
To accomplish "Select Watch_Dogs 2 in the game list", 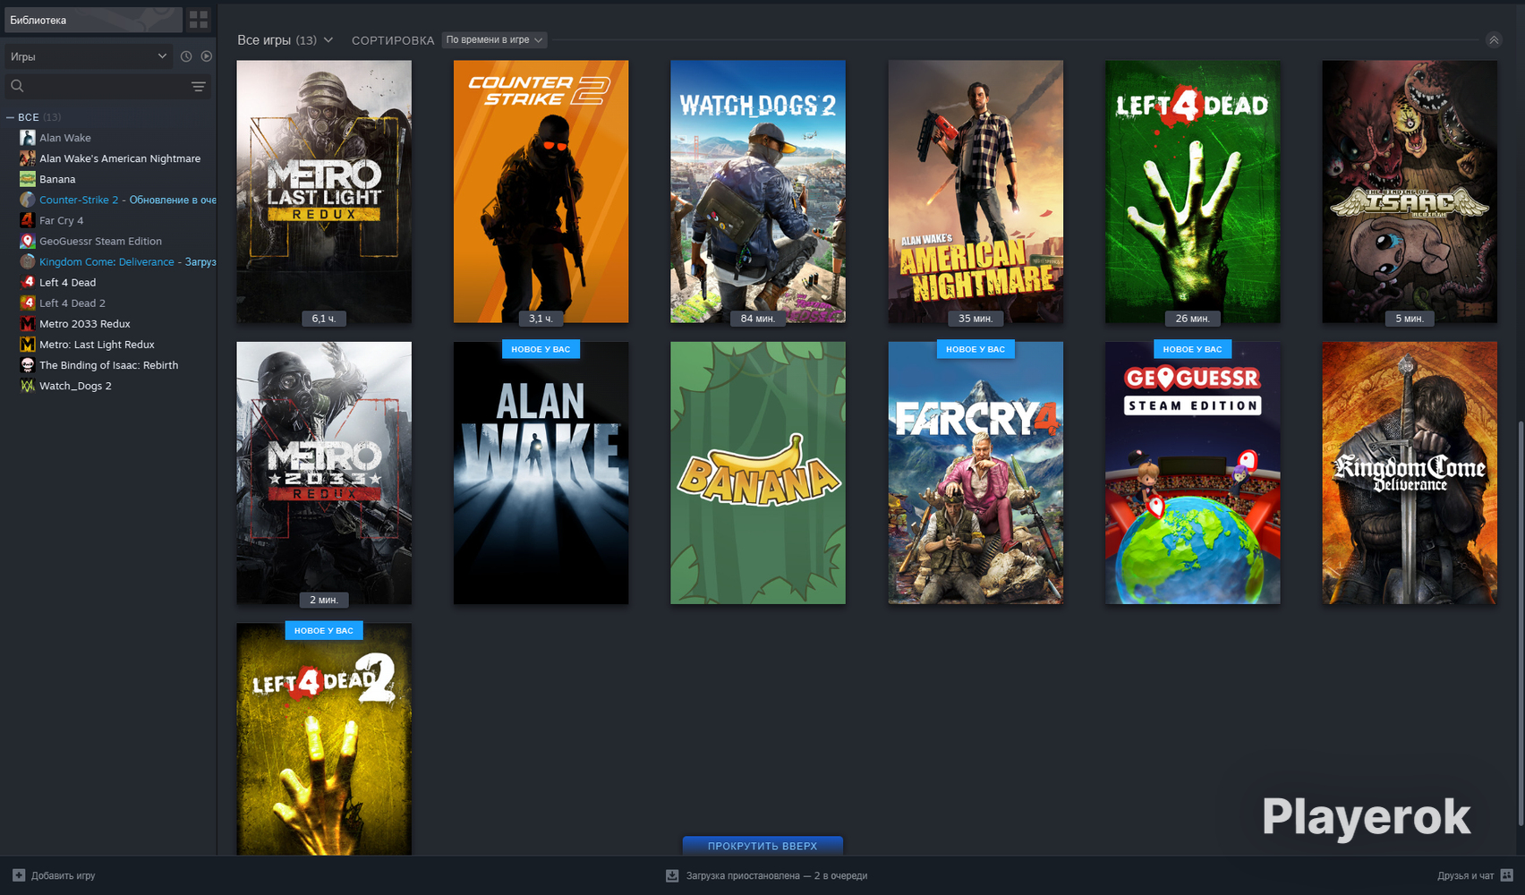I will click(75, 386).
